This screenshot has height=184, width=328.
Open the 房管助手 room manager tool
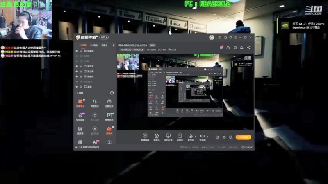95,103
